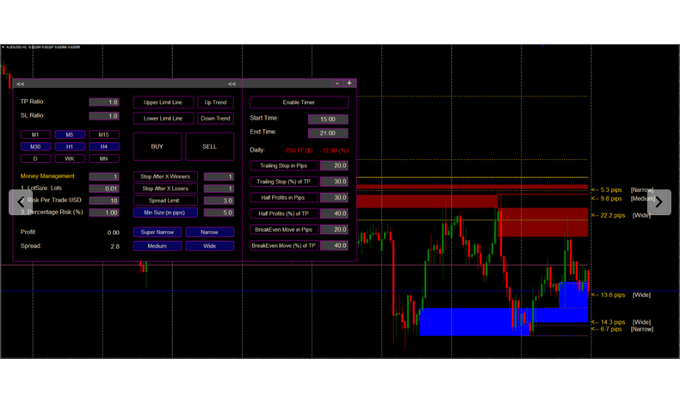Go to next image with right arrow
This screenshot has height=403, width=680.
(659, 202)
